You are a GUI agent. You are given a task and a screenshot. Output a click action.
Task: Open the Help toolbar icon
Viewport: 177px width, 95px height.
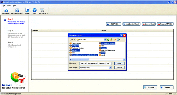34,11
